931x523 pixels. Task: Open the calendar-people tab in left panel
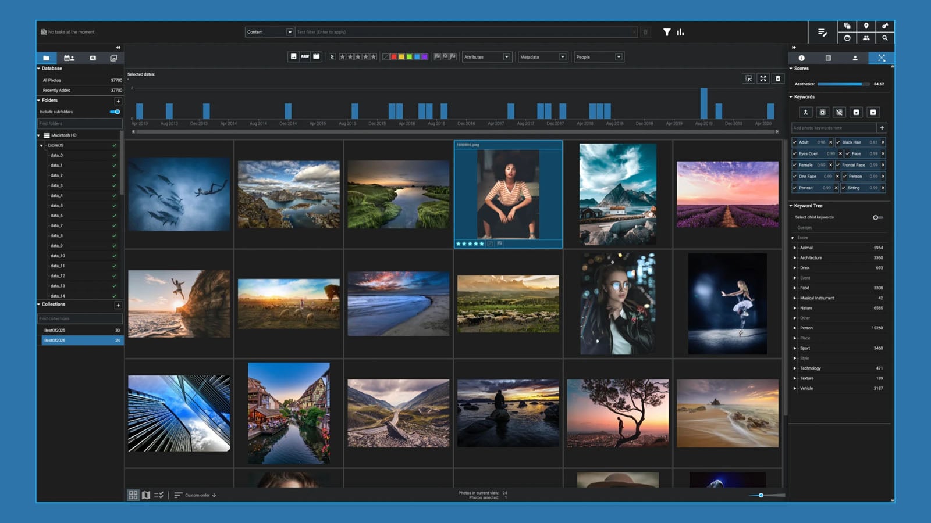[69, 58]
